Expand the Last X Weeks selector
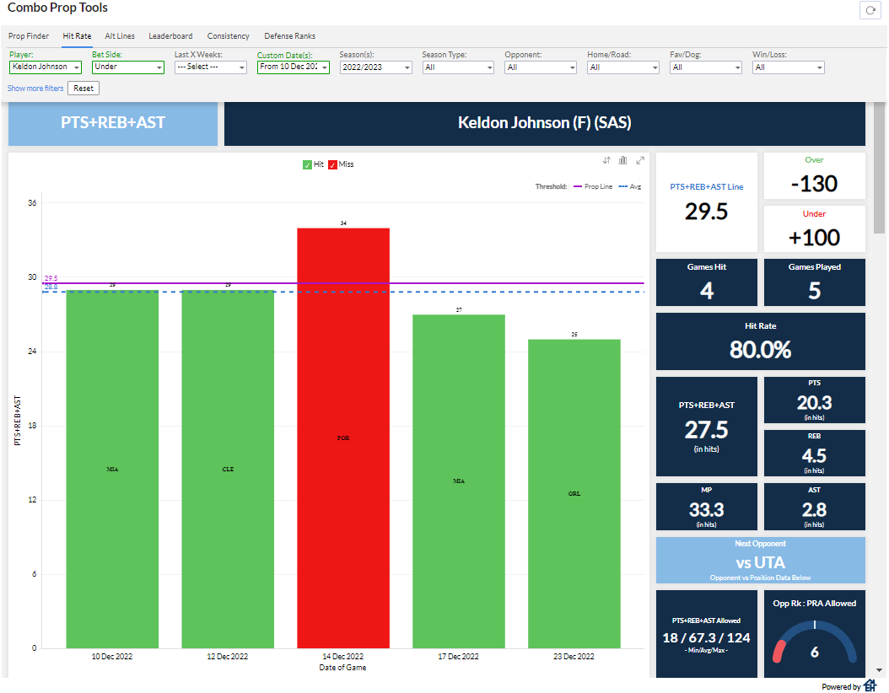Image resolution: width=889 pixels, height=693 pixels. pyautogui.click(x=210, y=67)
